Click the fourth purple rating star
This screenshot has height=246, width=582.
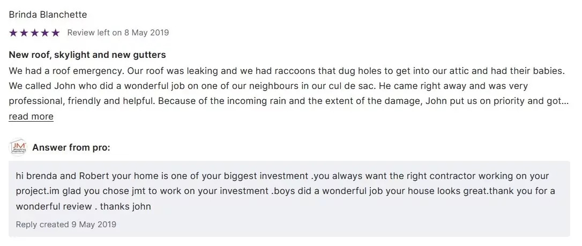pos(45,33)
